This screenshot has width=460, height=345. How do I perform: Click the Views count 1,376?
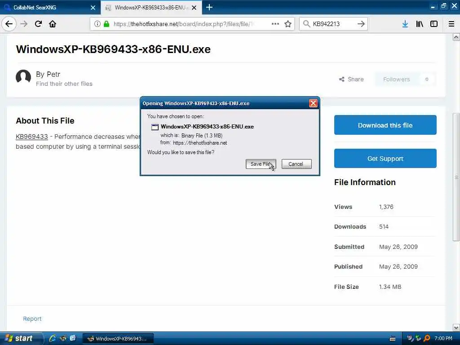[386, 207]
